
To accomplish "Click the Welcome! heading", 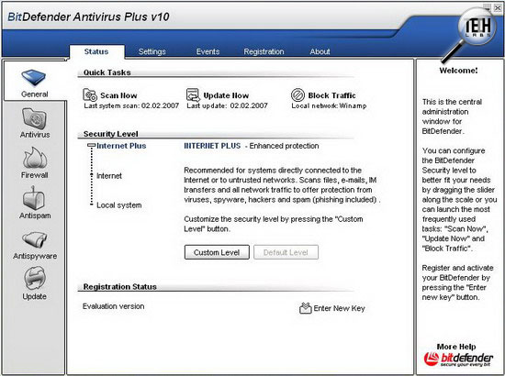I will pos(458,71).
